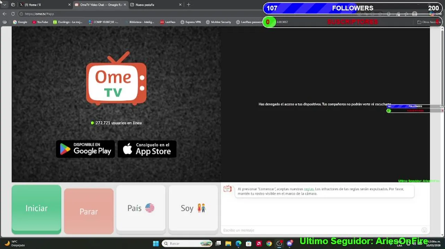Open the Windows Start menu
The image size is (445, 249).
tap(156, 243)
